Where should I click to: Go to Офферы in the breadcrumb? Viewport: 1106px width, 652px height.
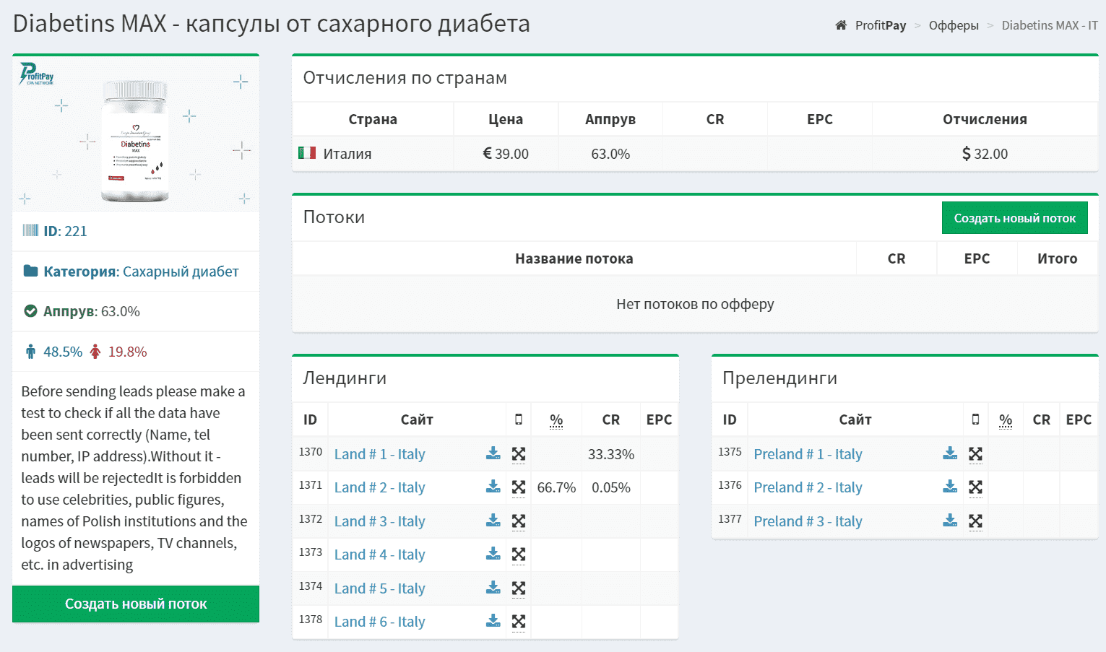[954, 25]
